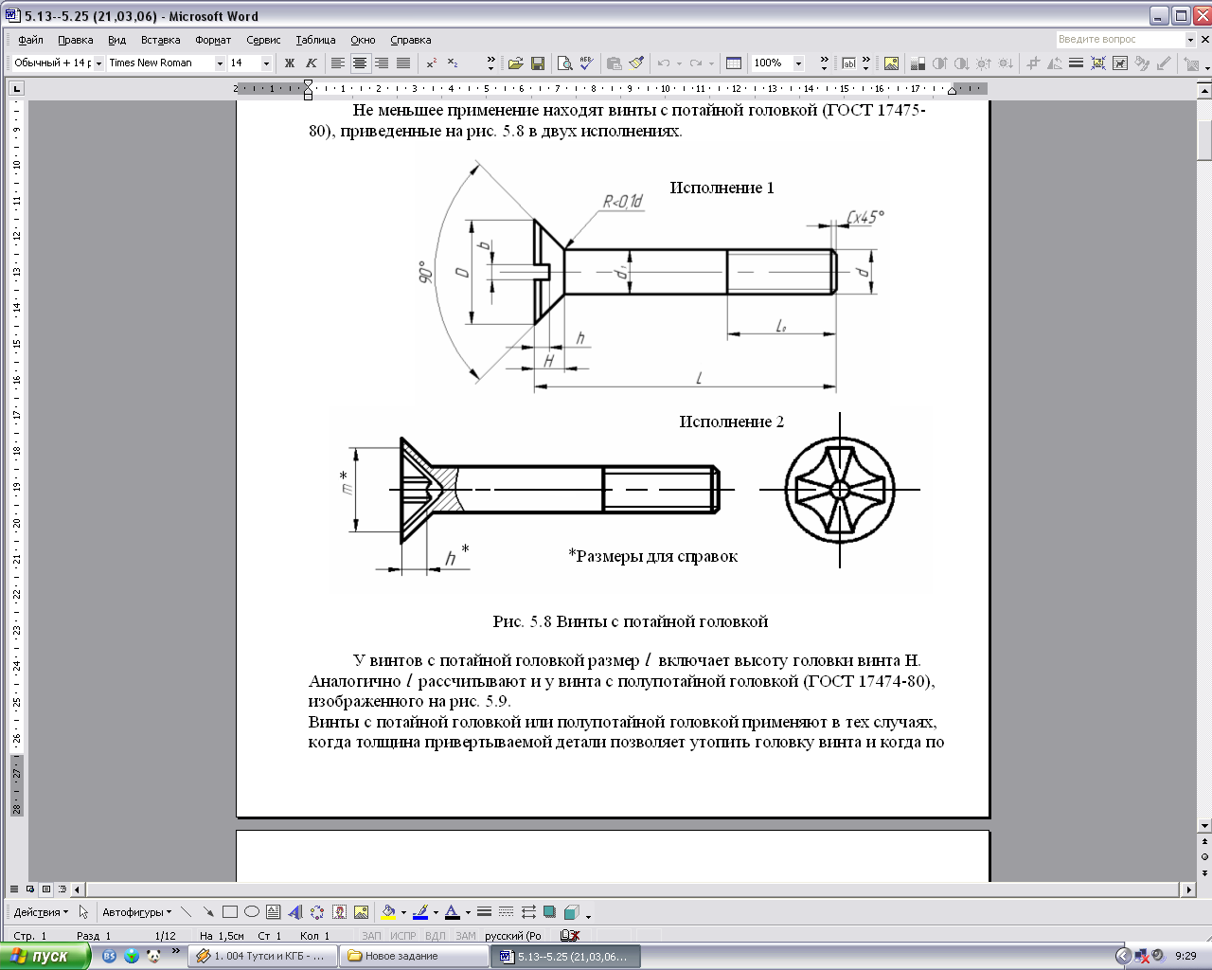Toggle italic formatting (К)
Viewport: 1212px width, 970px height.
click(311, 63)
